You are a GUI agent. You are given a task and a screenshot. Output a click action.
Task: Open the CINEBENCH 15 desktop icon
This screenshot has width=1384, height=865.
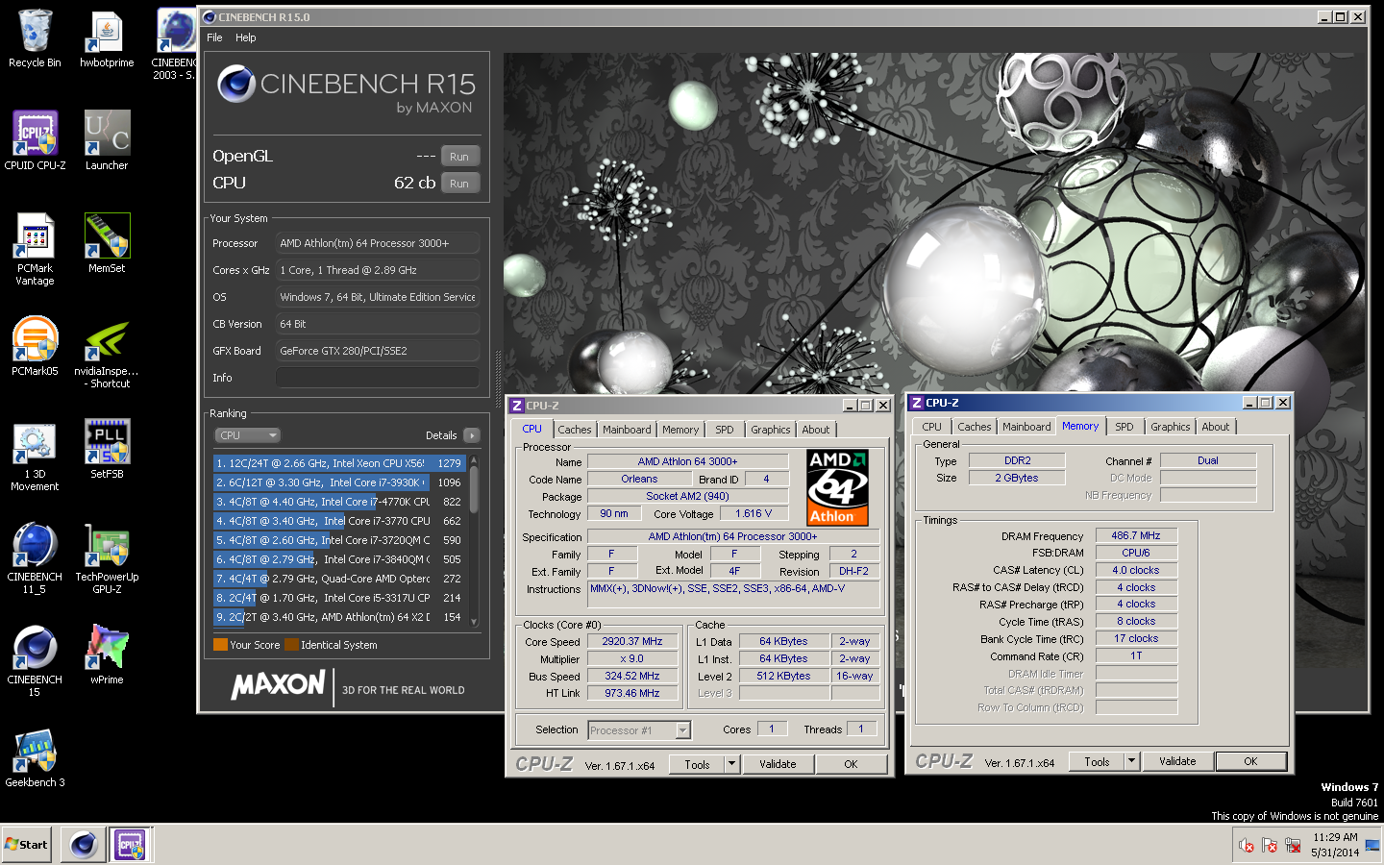tap(35, 660)
